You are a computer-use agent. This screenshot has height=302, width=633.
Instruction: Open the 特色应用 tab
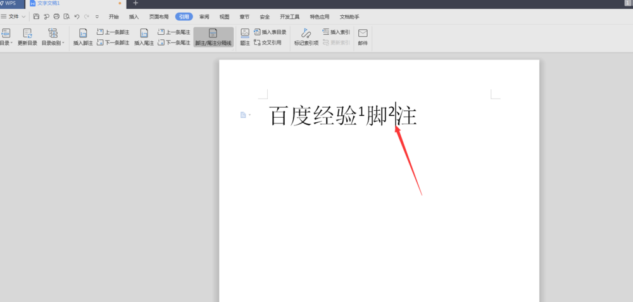(x=320, y=17)
